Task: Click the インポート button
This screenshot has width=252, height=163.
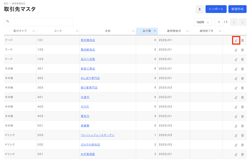Action: (216, 9)
